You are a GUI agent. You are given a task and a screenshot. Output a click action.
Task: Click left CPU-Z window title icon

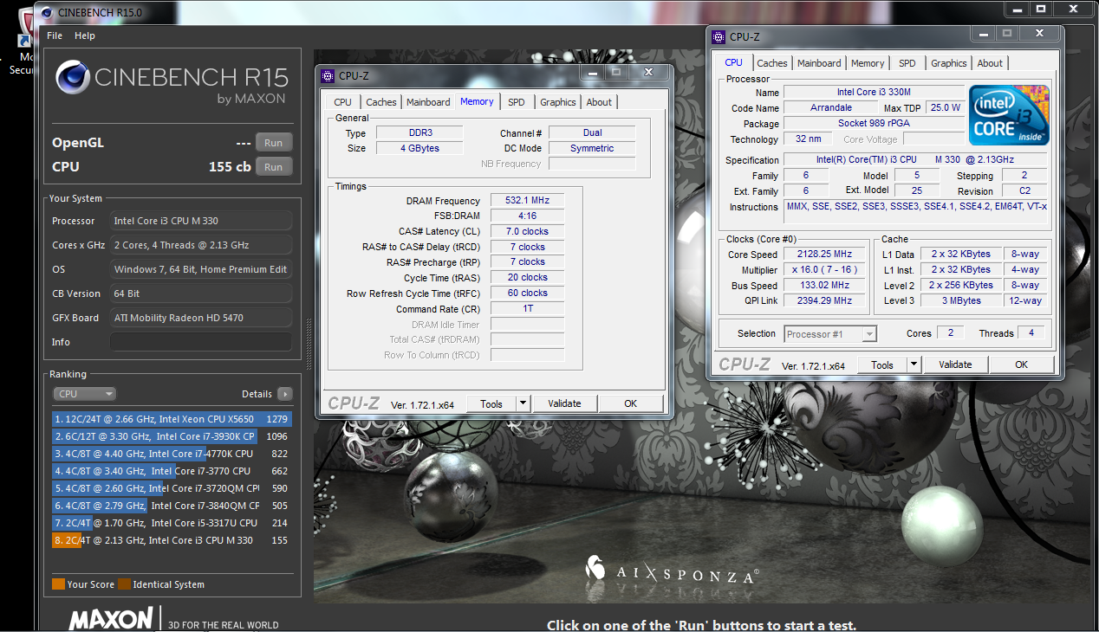(328, 76)
